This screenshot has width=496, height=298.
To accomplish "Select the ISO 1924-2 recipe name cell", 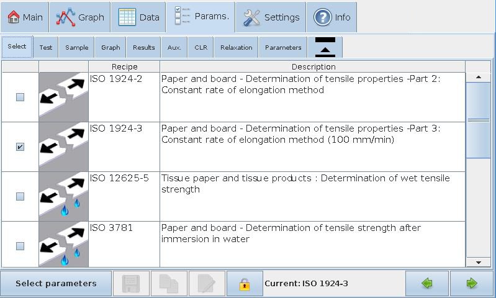I will [124, 97].
